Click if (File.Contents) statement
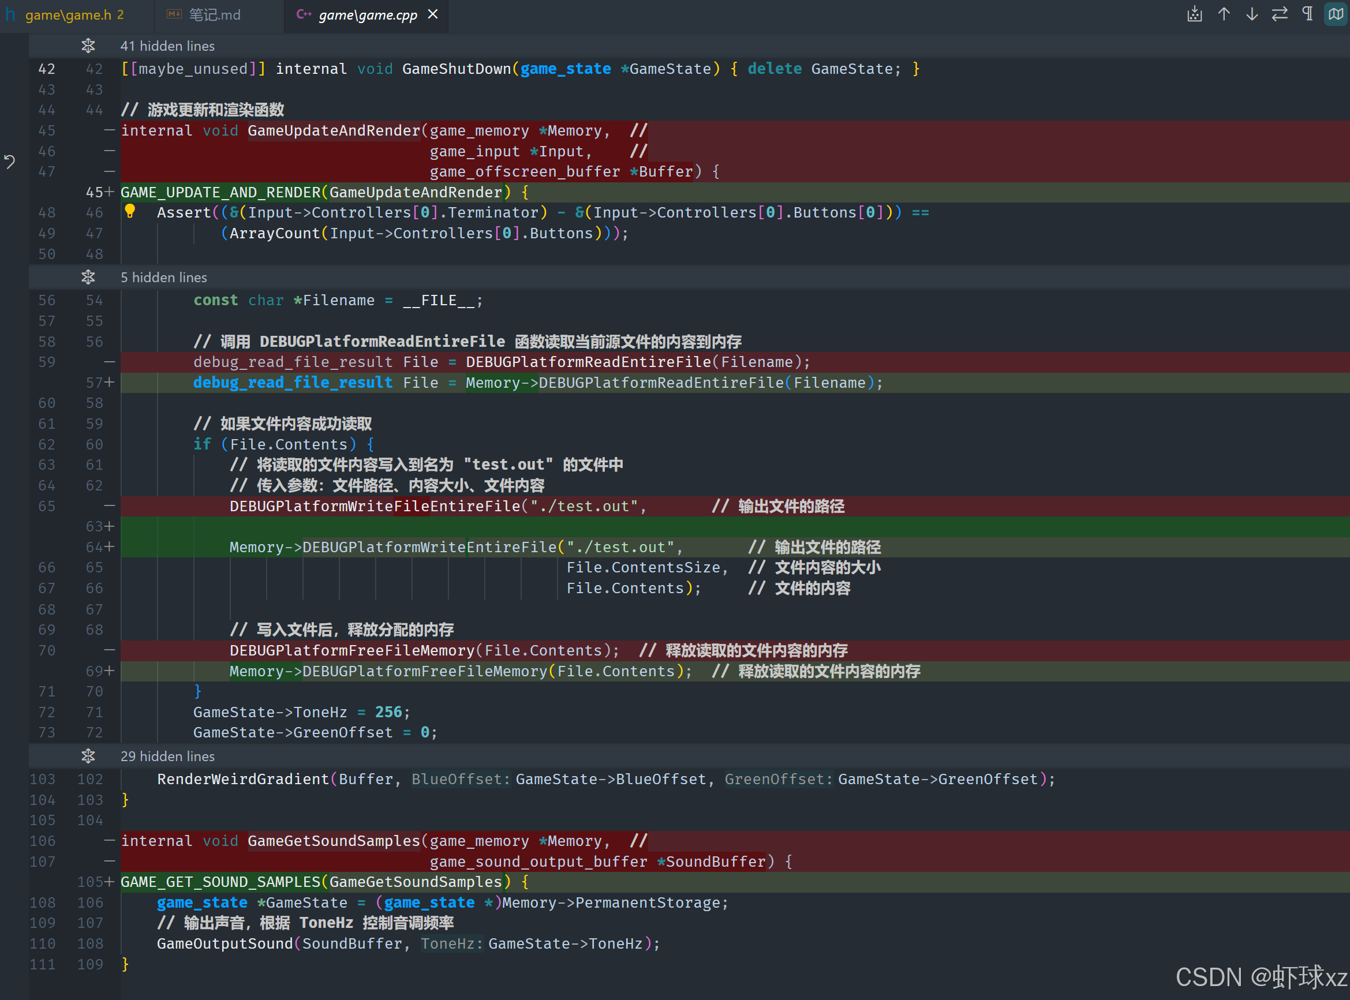Screen dimensions: 1350x1000 [284, 444]
